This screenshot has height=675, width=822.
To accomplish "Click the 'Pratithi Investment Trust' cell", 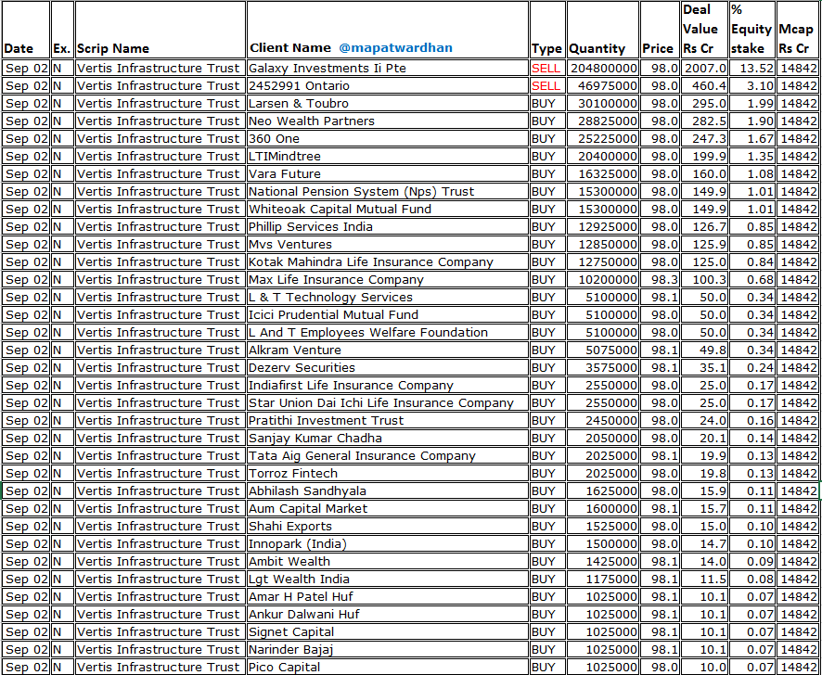I will click(388, 420).
